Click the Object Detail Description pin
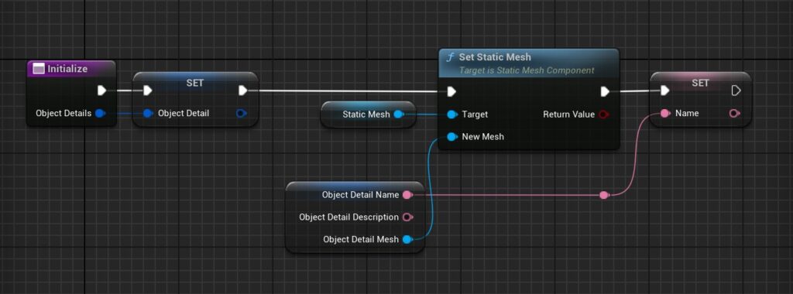 407,217
